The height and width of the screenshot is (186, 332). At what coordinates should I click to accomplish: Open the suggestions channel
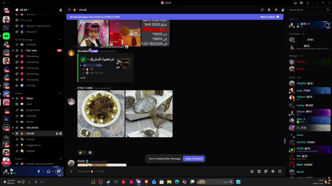pyautogui.click(x=38, y=145)
